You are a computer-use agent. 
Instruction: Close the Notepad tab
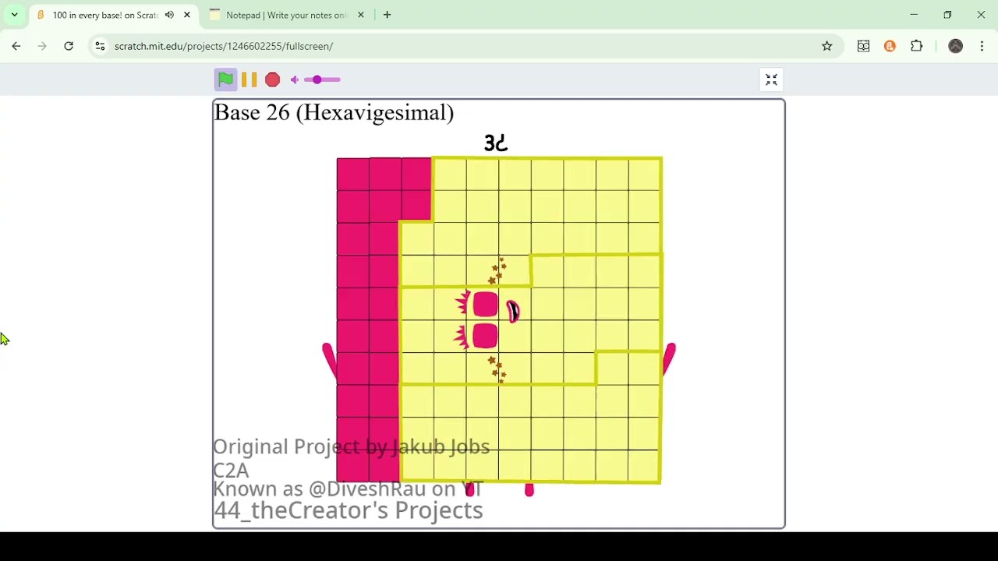361,15
